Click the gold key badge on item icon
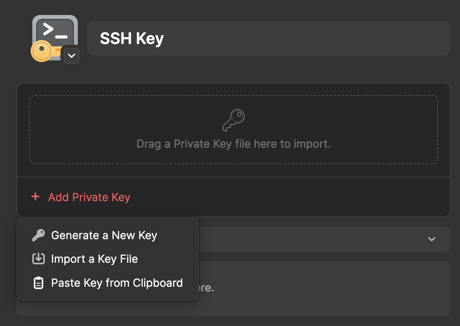This screenshot has height=326, width=460. pyautogui.click(x=42, y=51)
